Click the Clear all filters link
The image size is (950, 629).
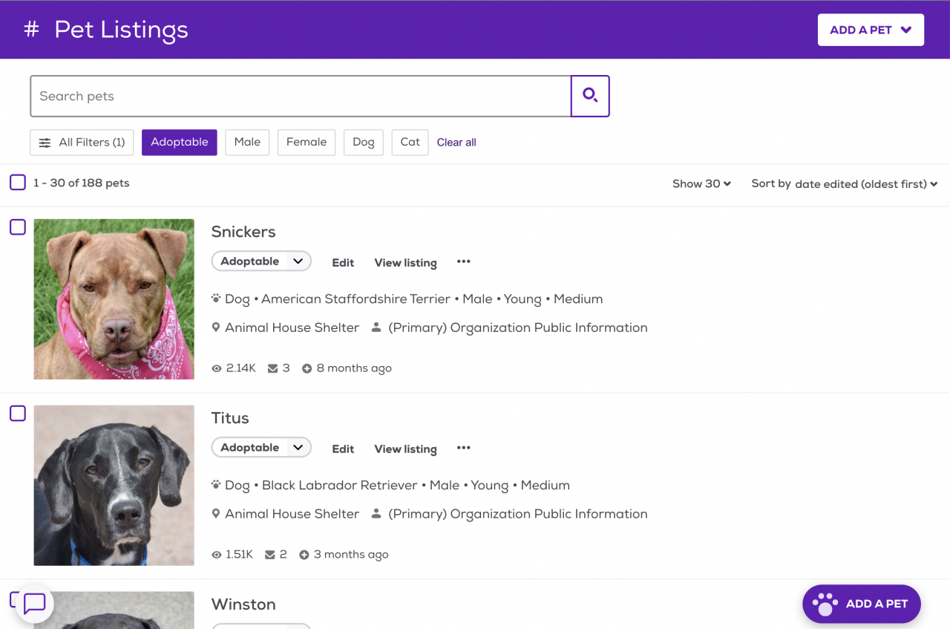(x=456, y=143)
